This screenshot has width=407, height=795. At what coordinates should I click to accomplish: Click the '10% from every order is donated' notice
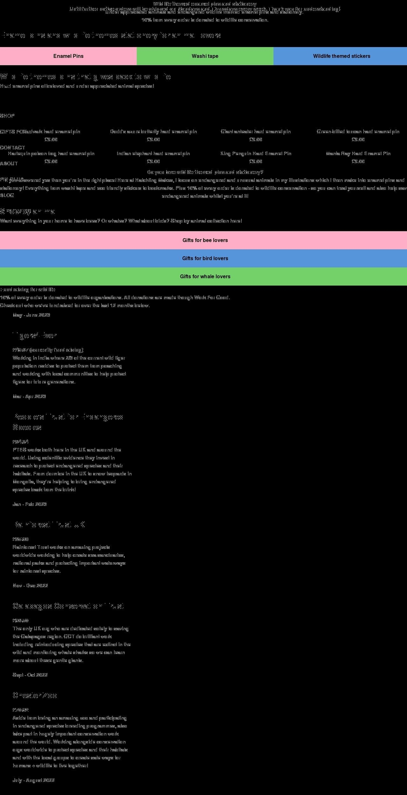(x=205, y=20)
